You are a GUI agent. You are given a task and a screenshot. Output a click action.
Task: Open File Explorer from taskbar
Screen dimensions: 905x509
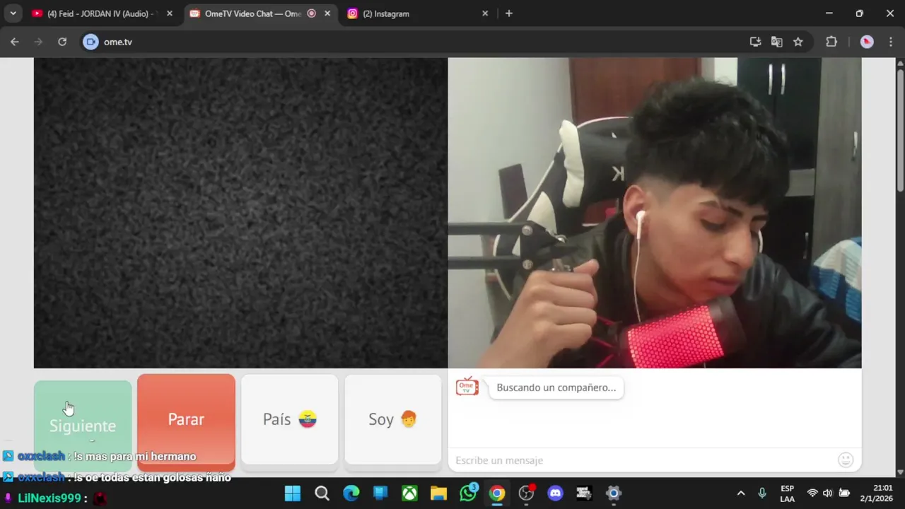click(439, 493)
